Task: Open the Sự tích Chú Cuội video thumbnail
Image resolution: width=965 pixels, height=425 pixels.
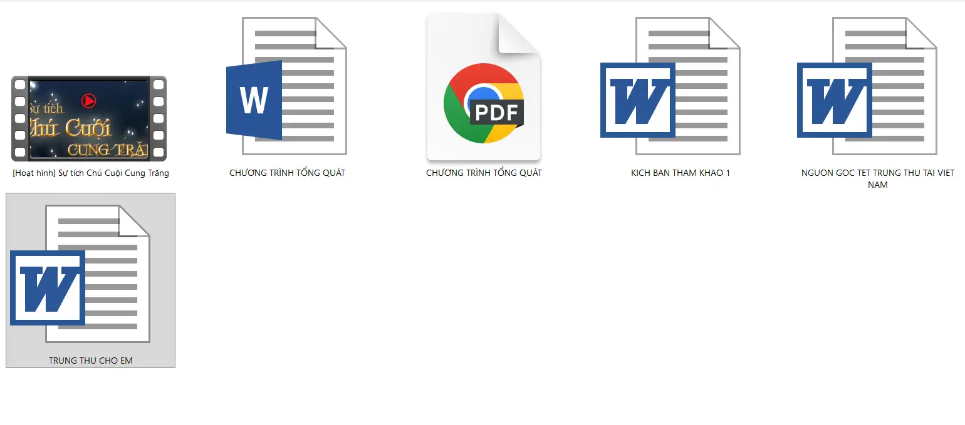Action: point(89,119)
